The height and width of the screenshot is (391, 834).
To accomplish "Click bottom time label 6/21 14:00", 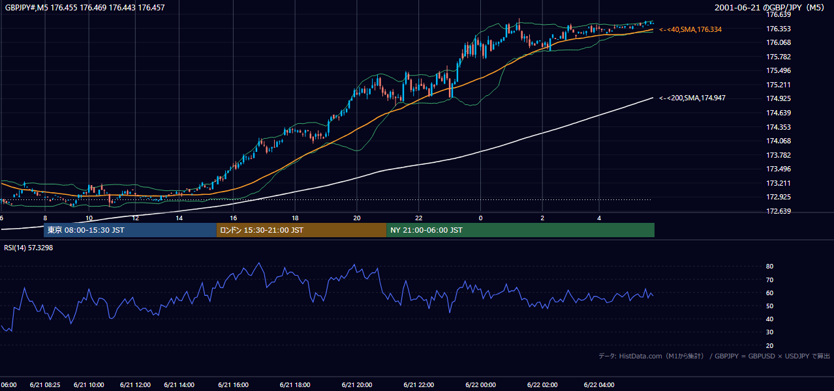I will click(179, 385).
